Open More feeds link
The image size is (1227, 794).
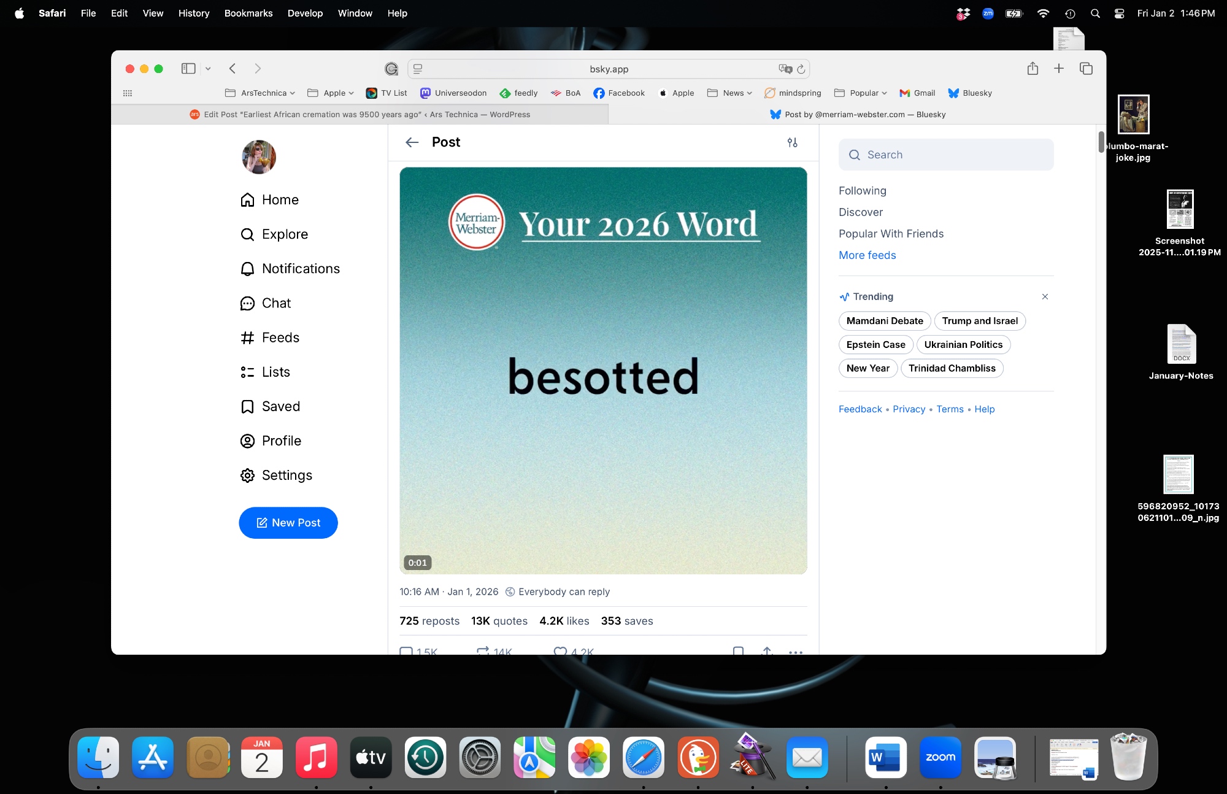pyautogui.click(x=867, y=255)
